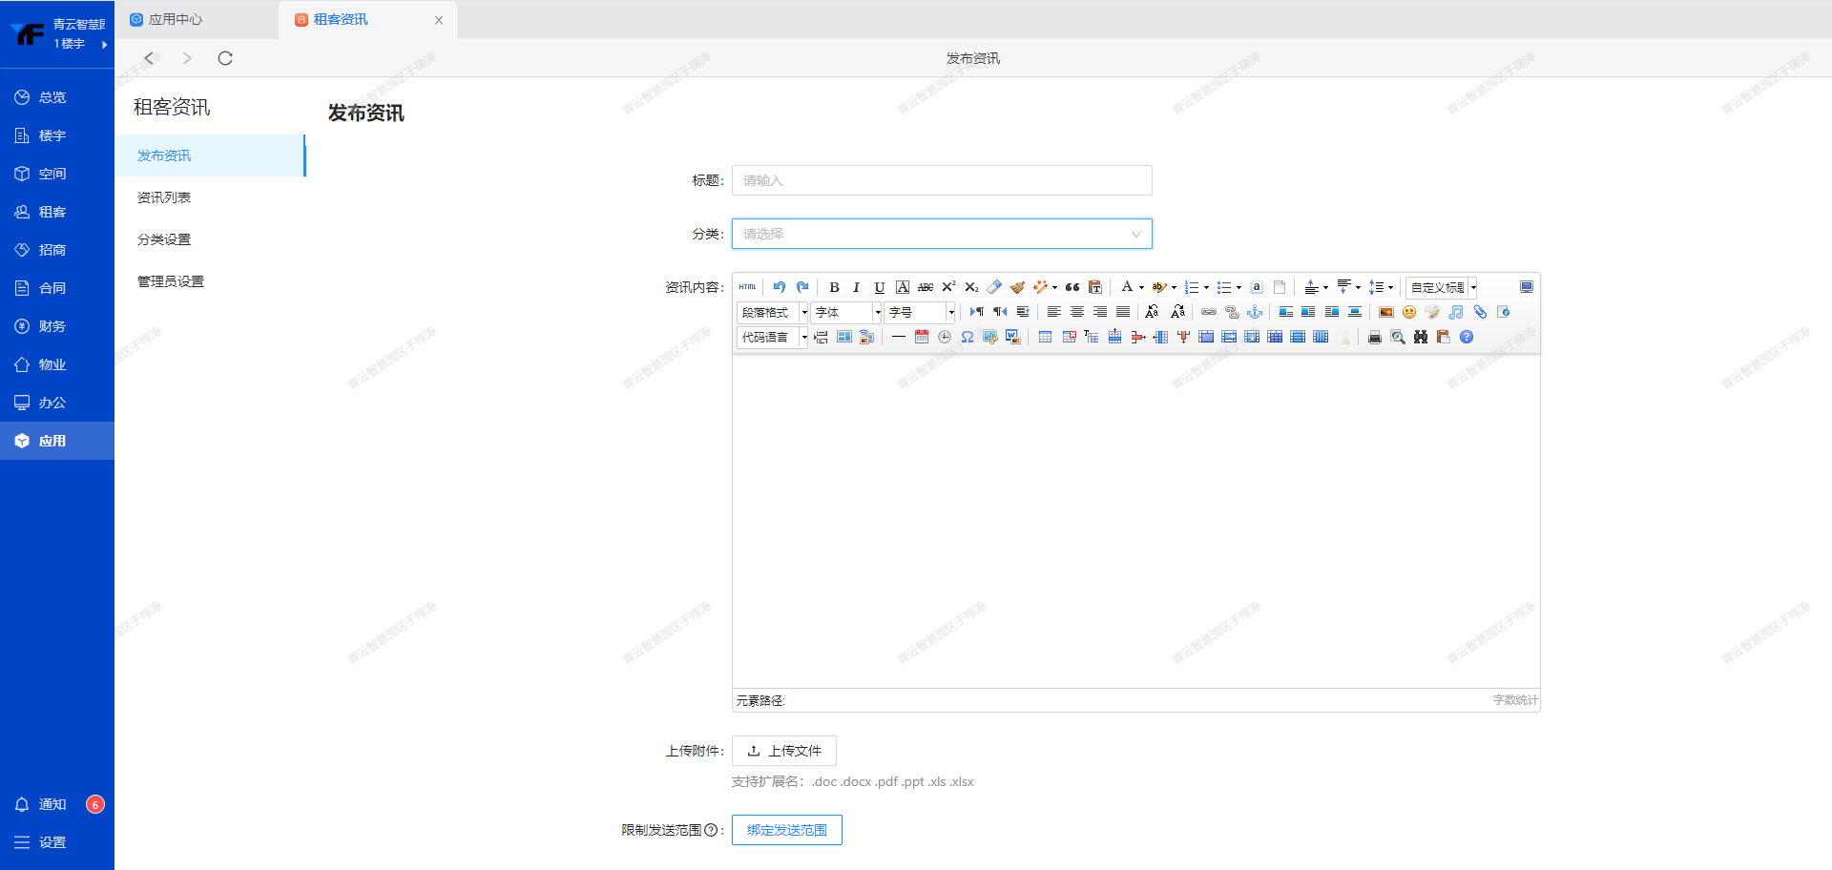
Task: Click the anchor icon in the editor
Action: 1255,312
